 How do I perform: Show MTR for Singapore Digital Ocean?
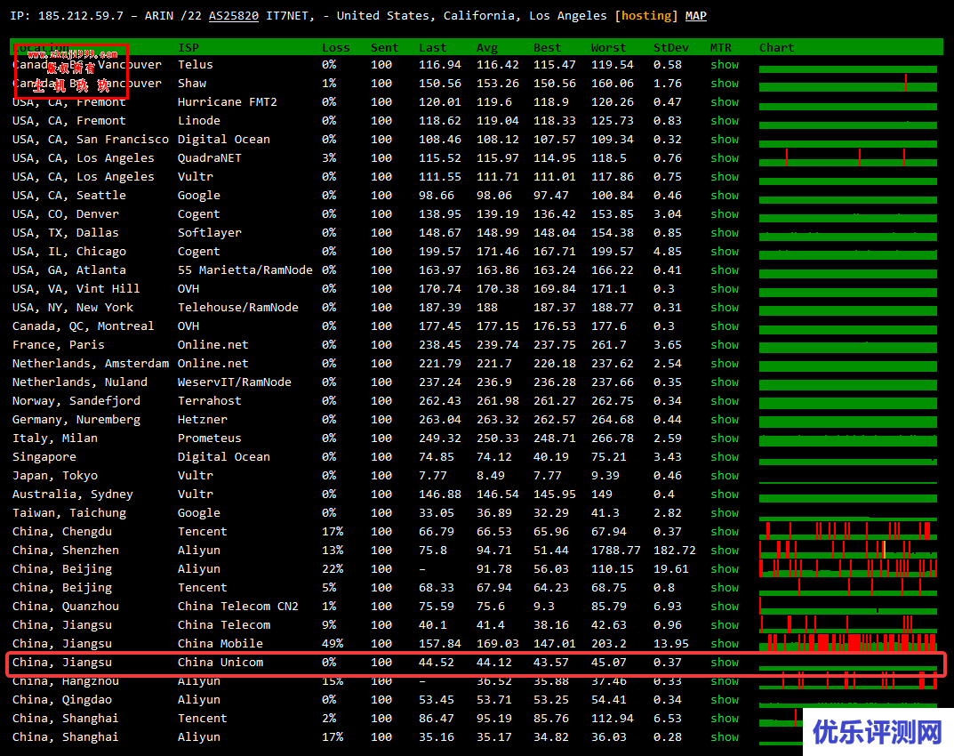(725, 456)
